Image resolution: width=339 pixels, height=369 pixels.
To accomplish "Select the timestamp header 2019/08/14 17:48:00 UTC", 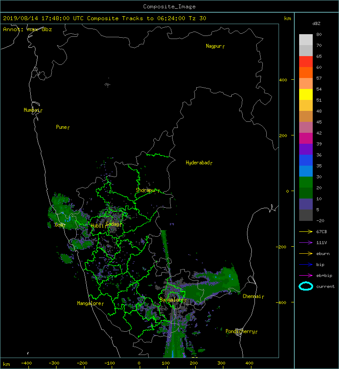I will 43,18.
